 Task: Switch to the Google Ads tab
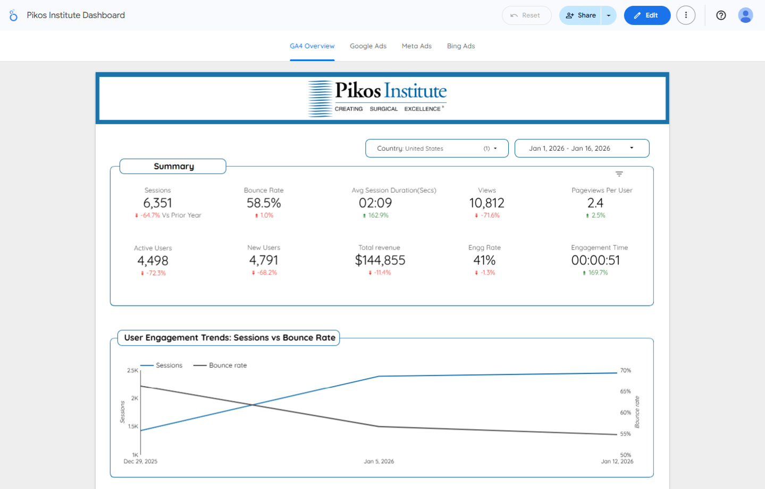pyautogui.click(x=368, y=46)
